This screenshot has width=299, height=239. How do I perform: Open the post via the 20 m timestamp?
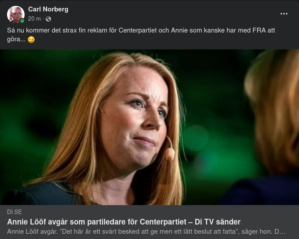pyautogui.click(x=34, y=19)
